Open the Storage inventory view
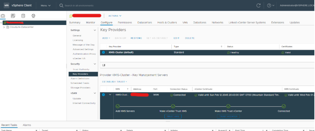 tap(23, 16)
